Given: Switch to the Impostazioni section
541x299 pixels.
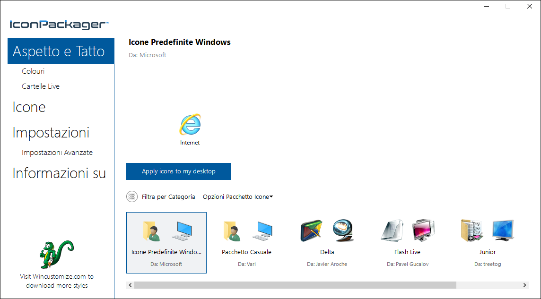Looking at the screenshot, I should (51, 133).
